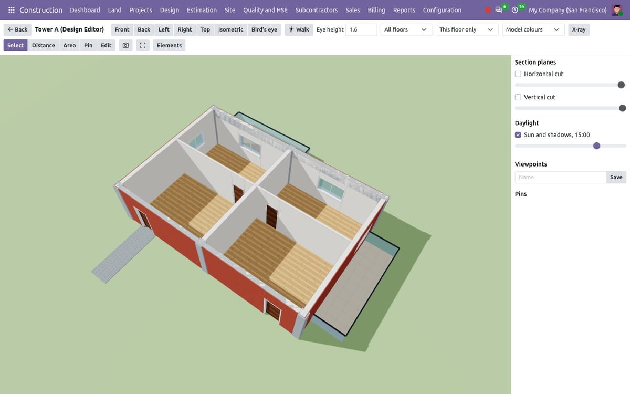The width and height of the screenshot is (630, 394).
Task: Open the Land menu
Action: tap(114, 10)
